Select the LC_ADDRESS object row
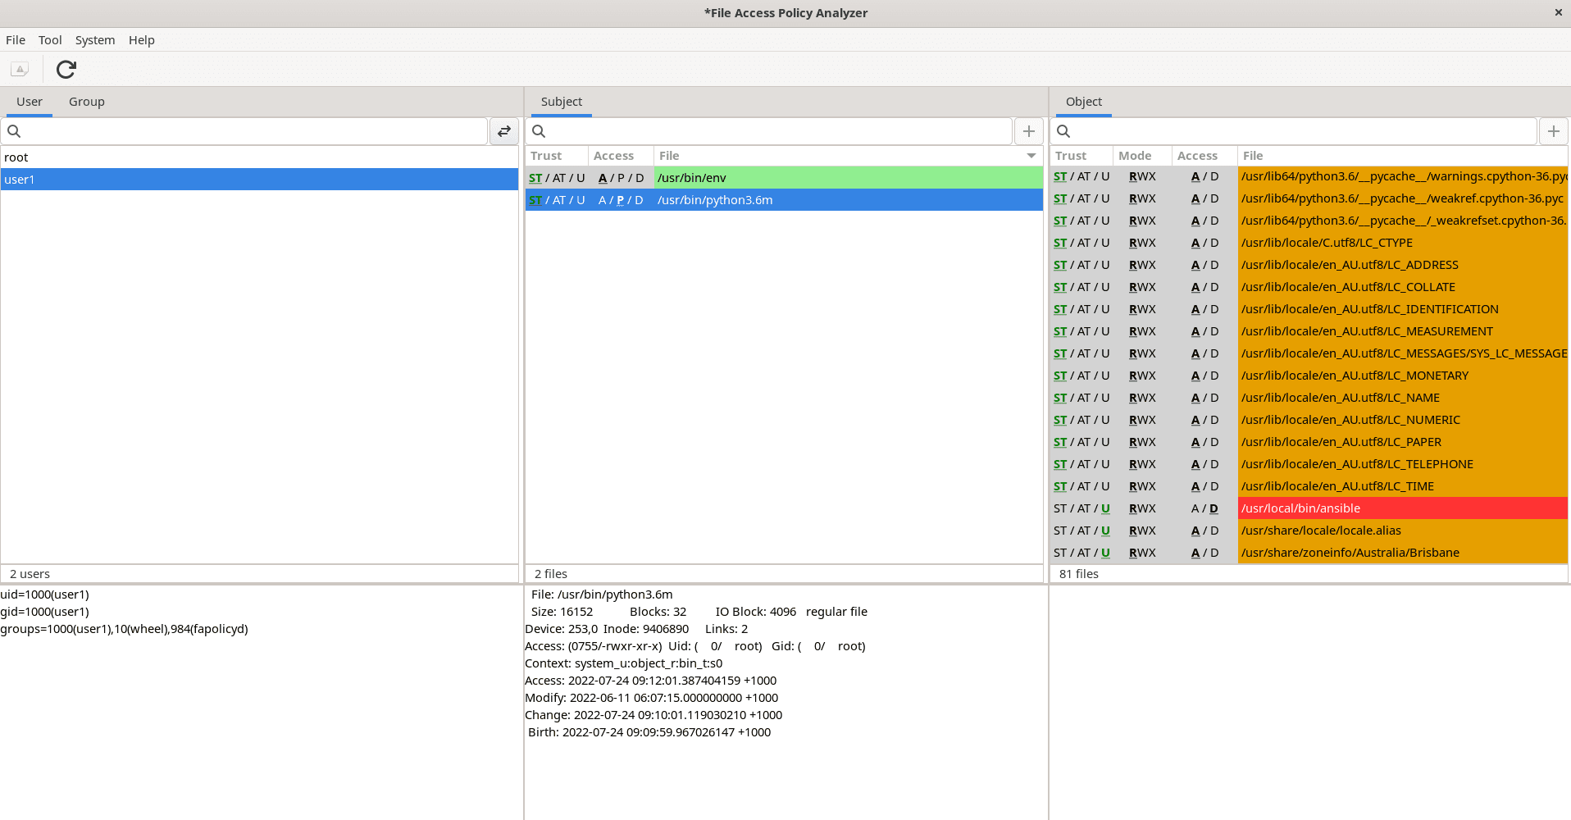Screen dimensions: 1571x820 [x=1309, y=265]
